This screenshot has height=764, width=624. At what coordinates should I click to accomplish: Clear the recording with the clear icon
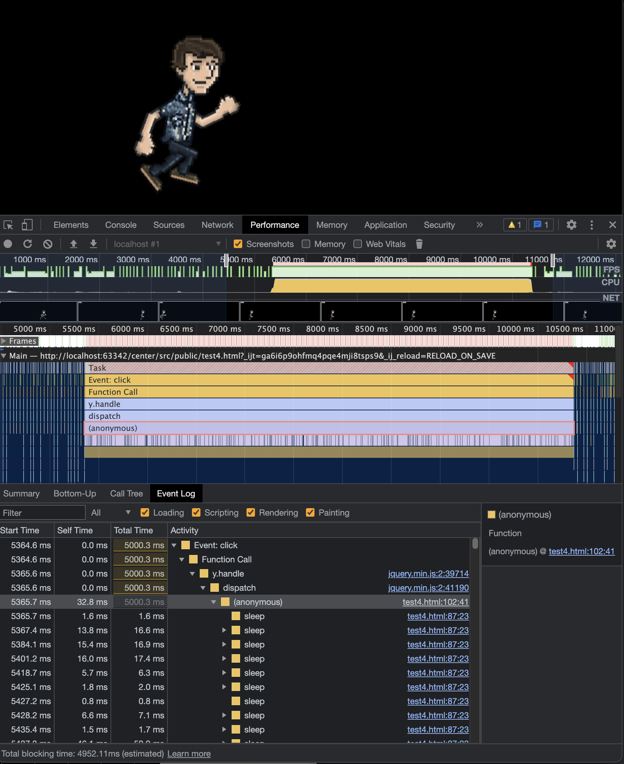click(x=48, y=244)
